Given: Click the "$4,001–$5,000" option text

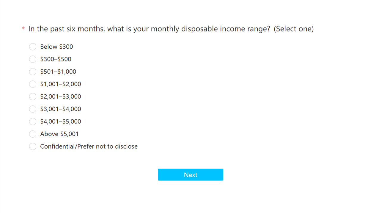Looking at the screenshot, I should [x=60, y=122].
